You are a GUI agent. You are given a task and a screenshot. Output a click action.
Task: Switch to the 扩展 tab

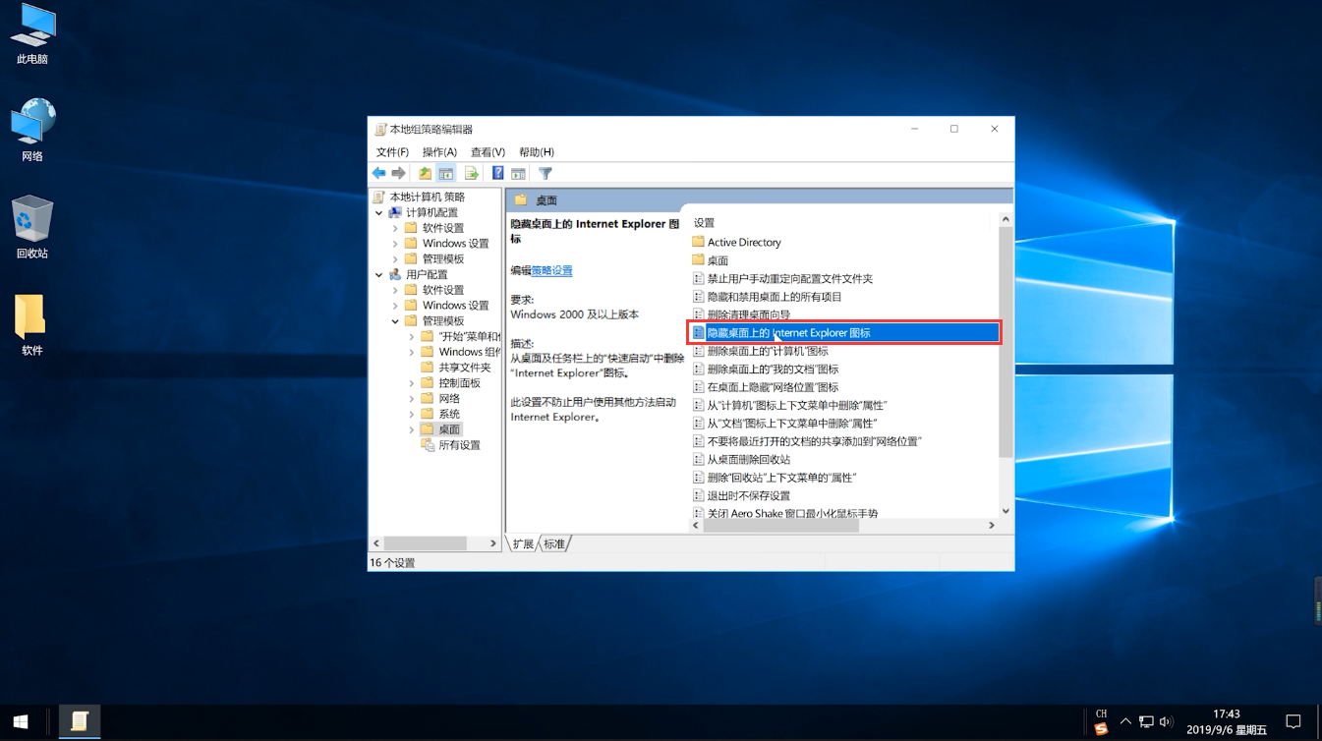click(523, 543)
